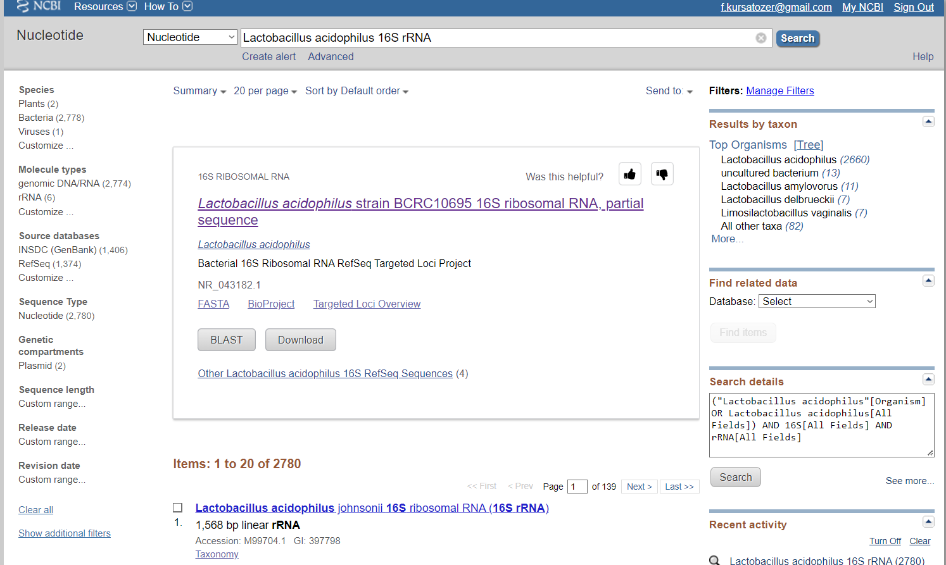Open the taxon Tree view

pyautogui.click(x=809, y=145)
